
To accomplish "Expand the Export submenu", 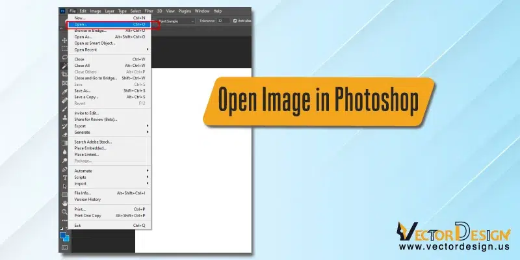I will point(110,126).
